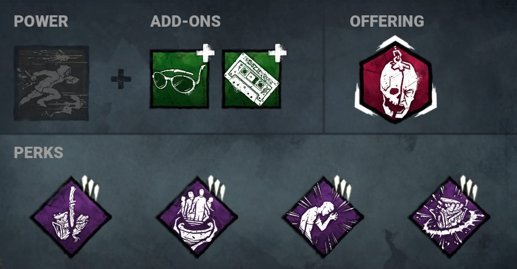Screen dimensions: 517x269
Task: Select the group over cauldron perk
Action: 197,217
